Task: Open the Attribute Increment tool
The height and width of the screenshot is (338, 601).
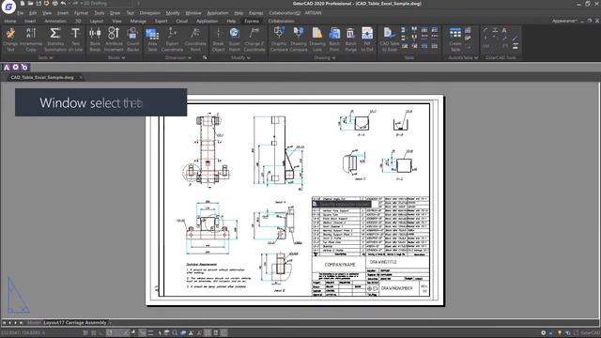Action: coord(114,39)
